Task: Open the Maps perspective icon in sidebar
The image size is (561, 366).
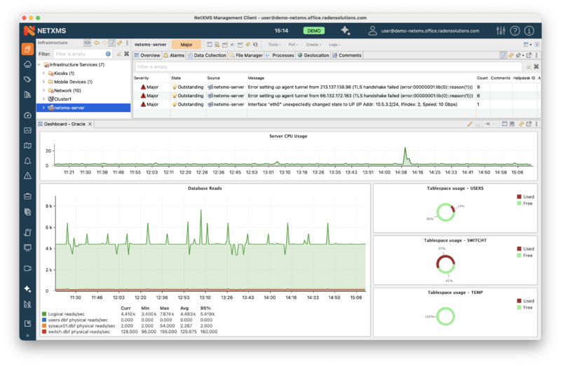Action: 27,146
